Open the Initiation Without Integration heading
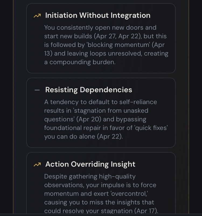The height and width of the screenshot is (216, 202). pos(98,15)
